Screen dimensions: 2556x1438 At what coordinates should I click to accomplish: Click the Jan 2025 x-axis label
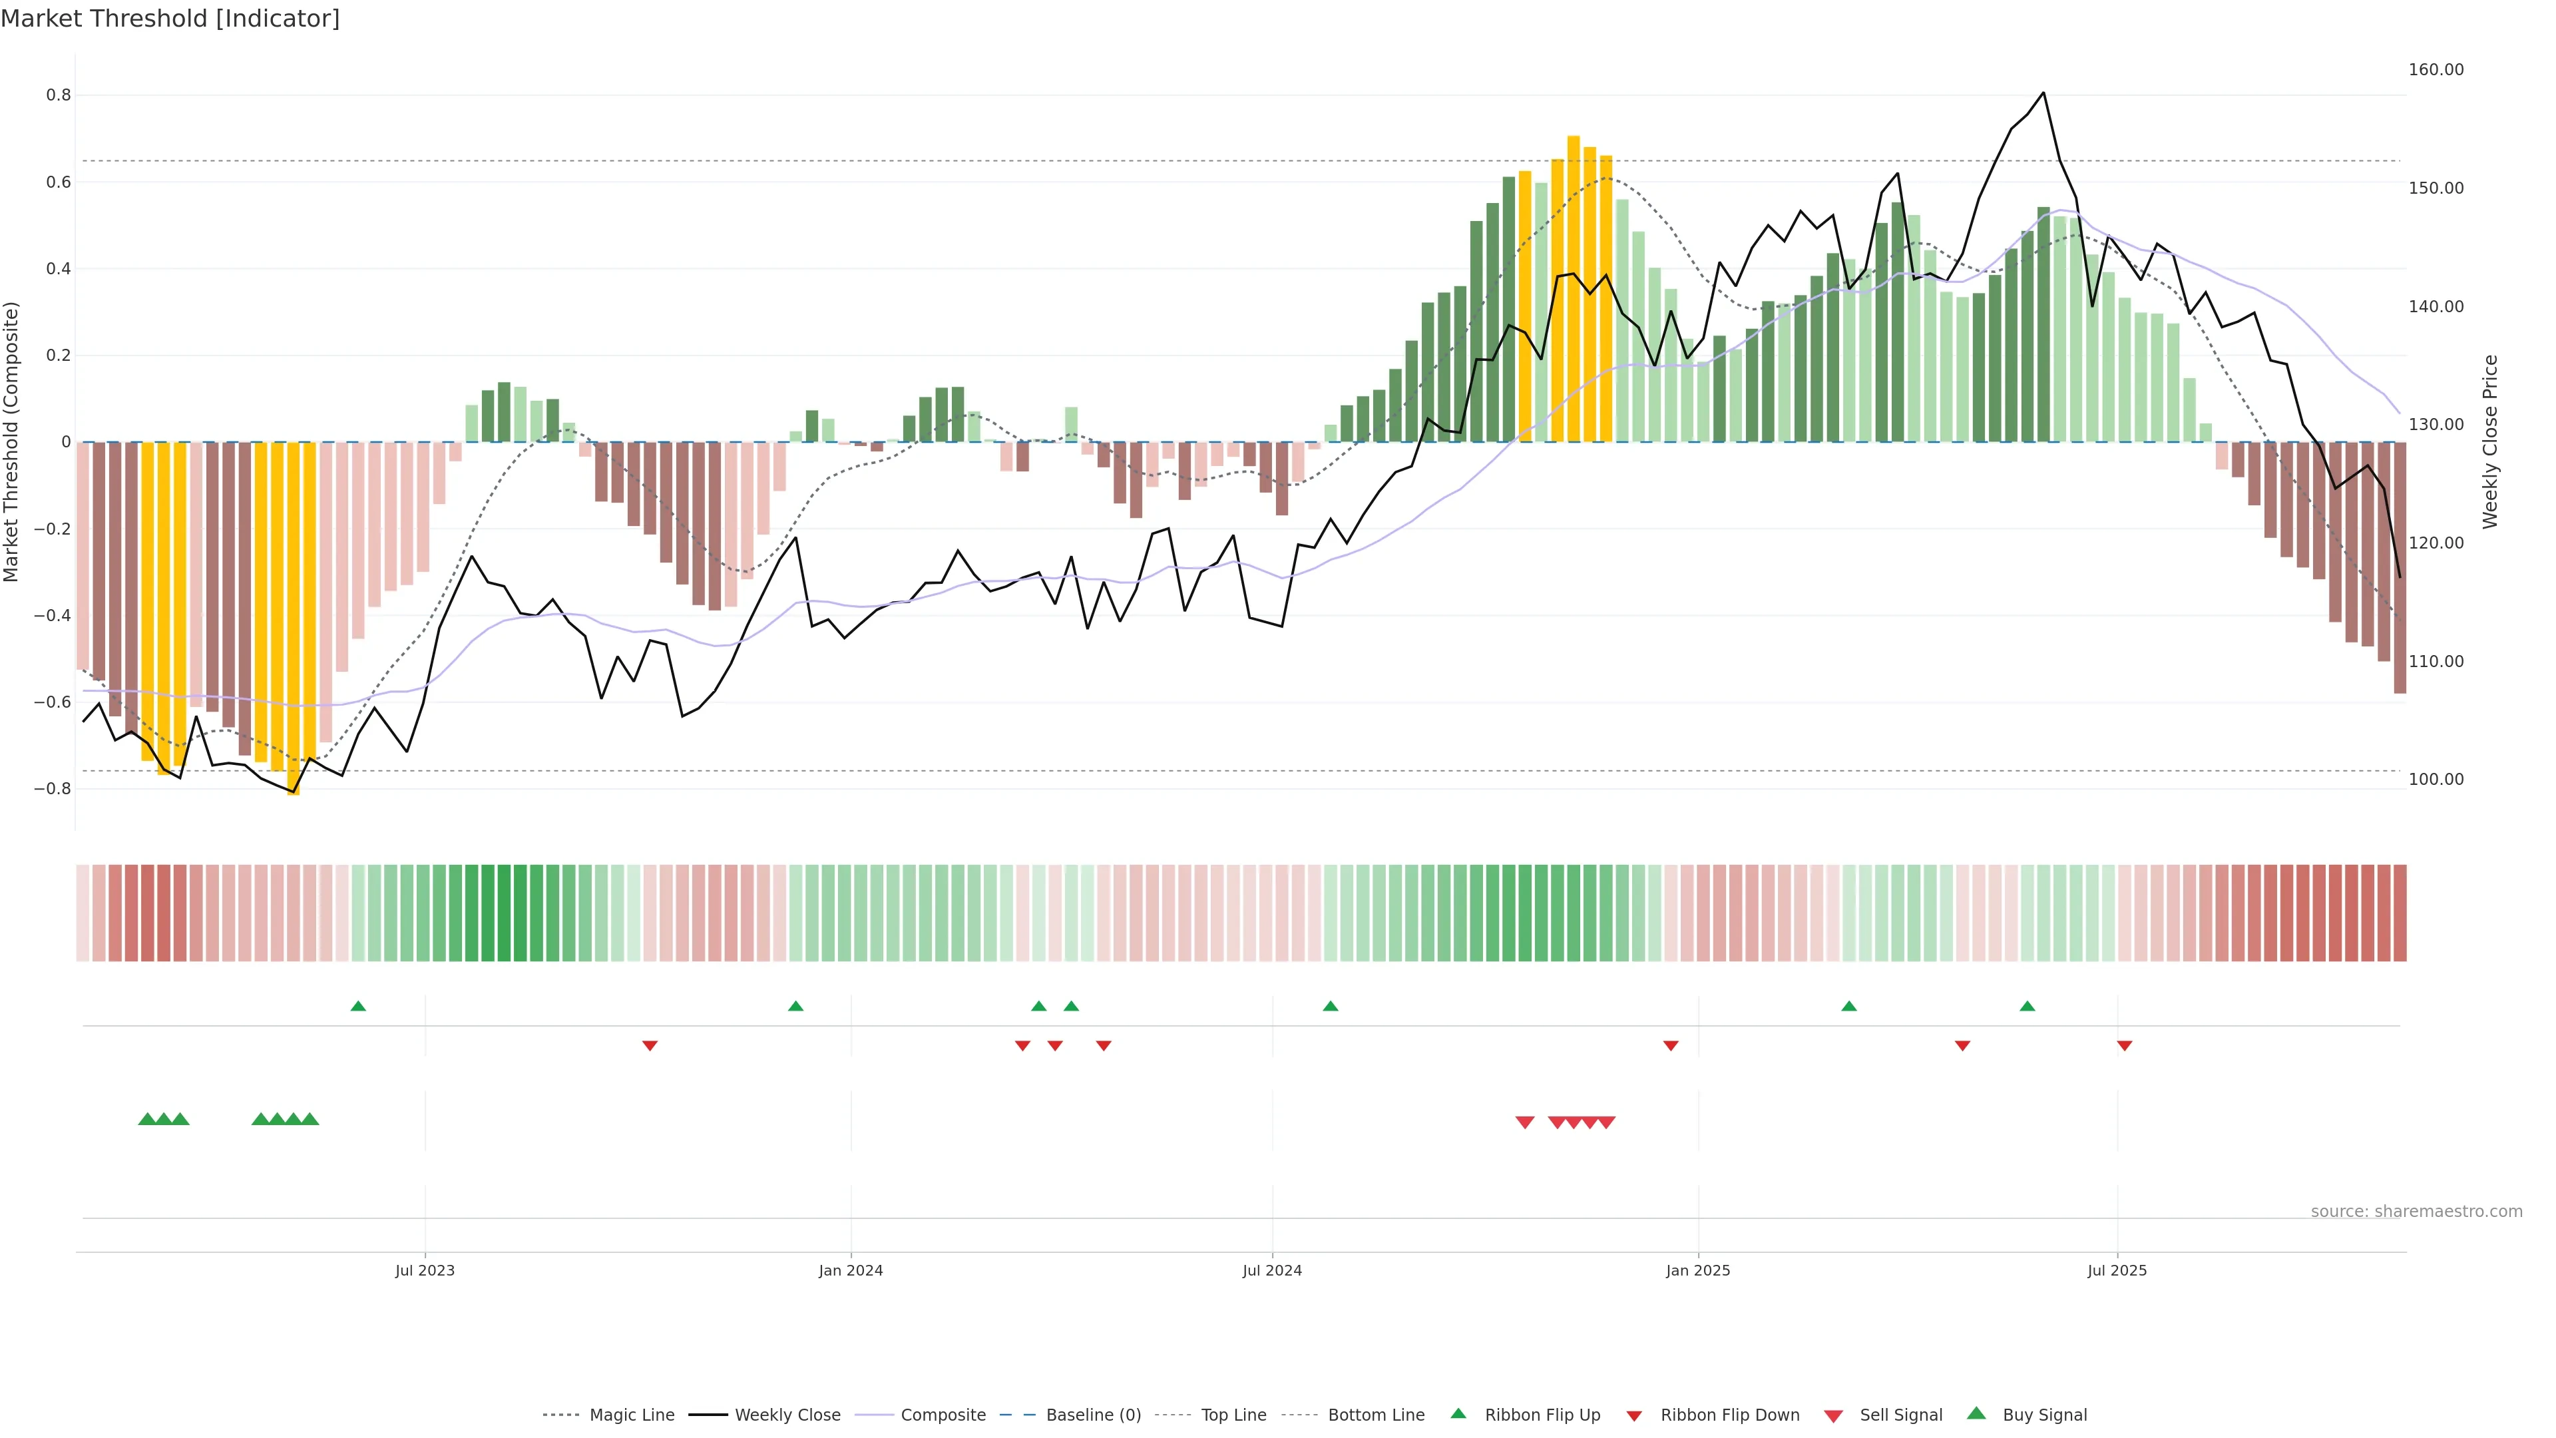pos(1698,1270)
